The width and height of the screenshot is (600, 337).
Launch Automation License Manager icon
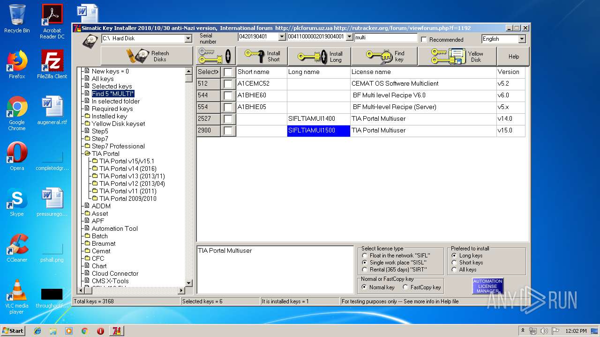tap(487, 286)
